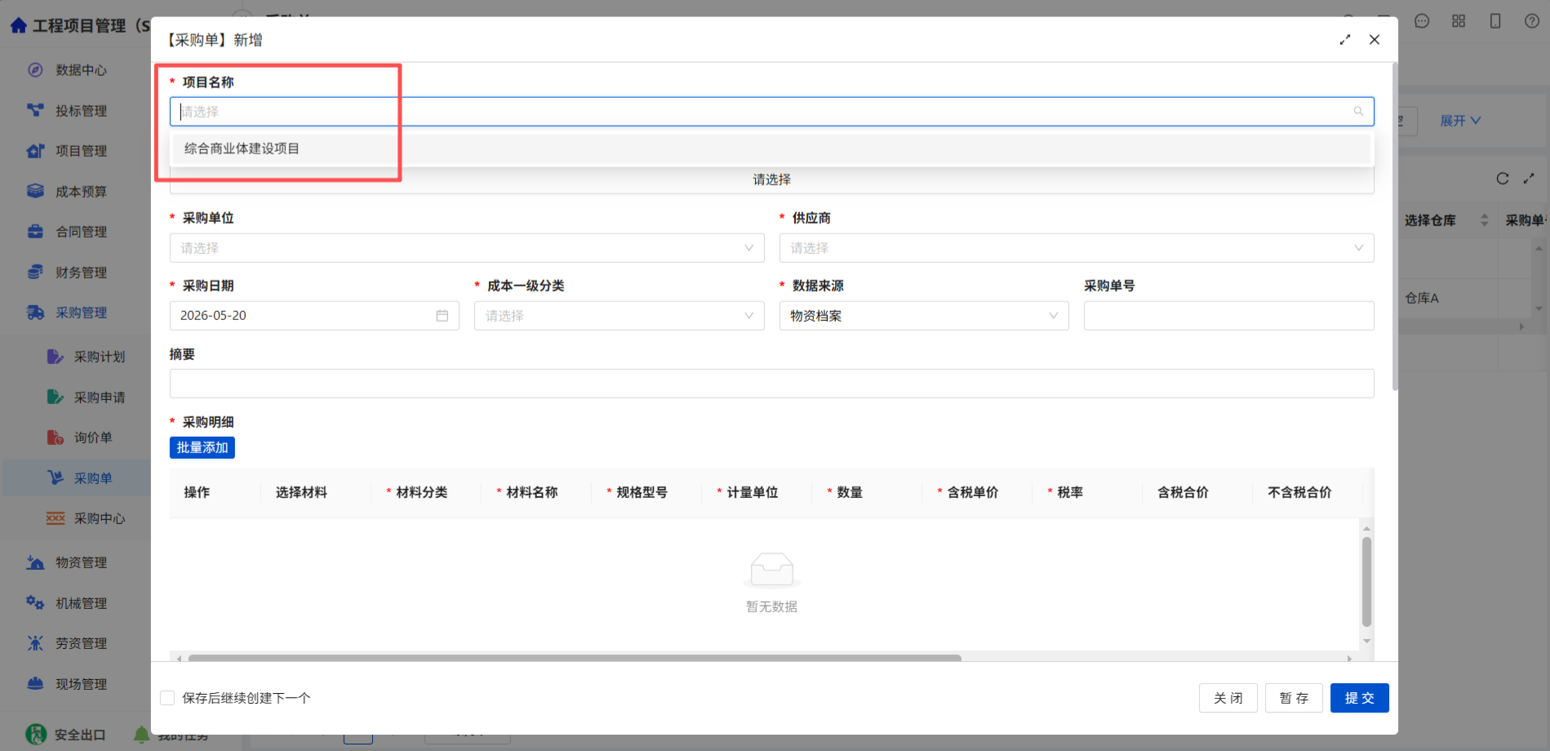Screen dimensions: 1550x751
Task: Click the 摘要 input field
Action: tap(771, 384)
